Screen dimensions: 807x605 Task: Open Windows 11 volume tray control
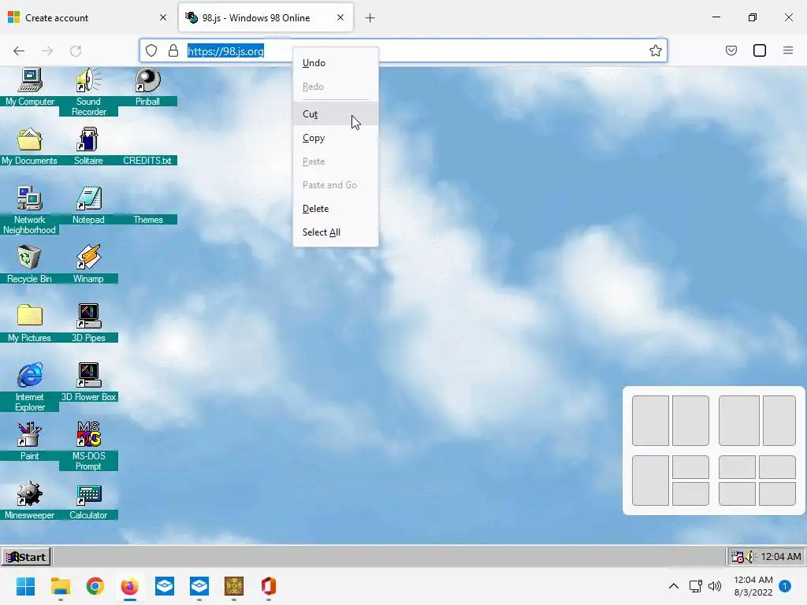[715, 586]
